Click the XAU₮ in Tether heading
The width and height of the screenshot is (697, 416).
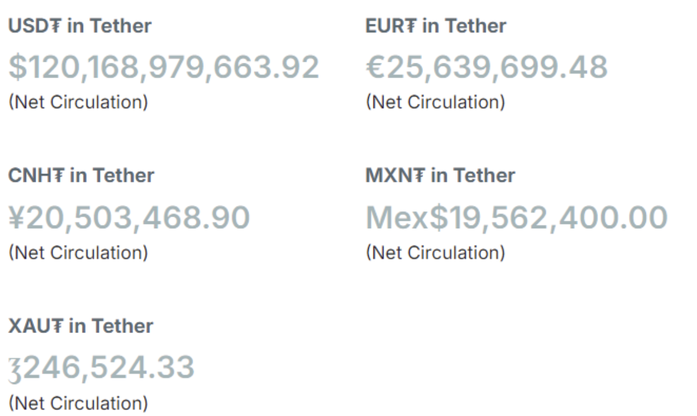pos(80,326)
